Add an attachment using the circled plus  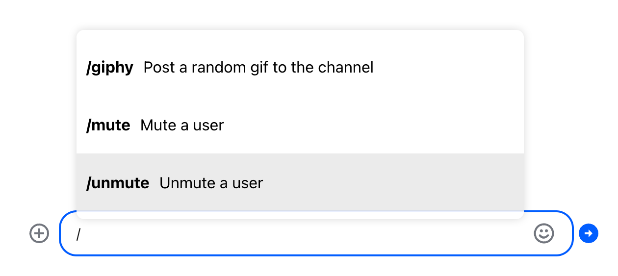pyautogui.click(x=39, y=233)
